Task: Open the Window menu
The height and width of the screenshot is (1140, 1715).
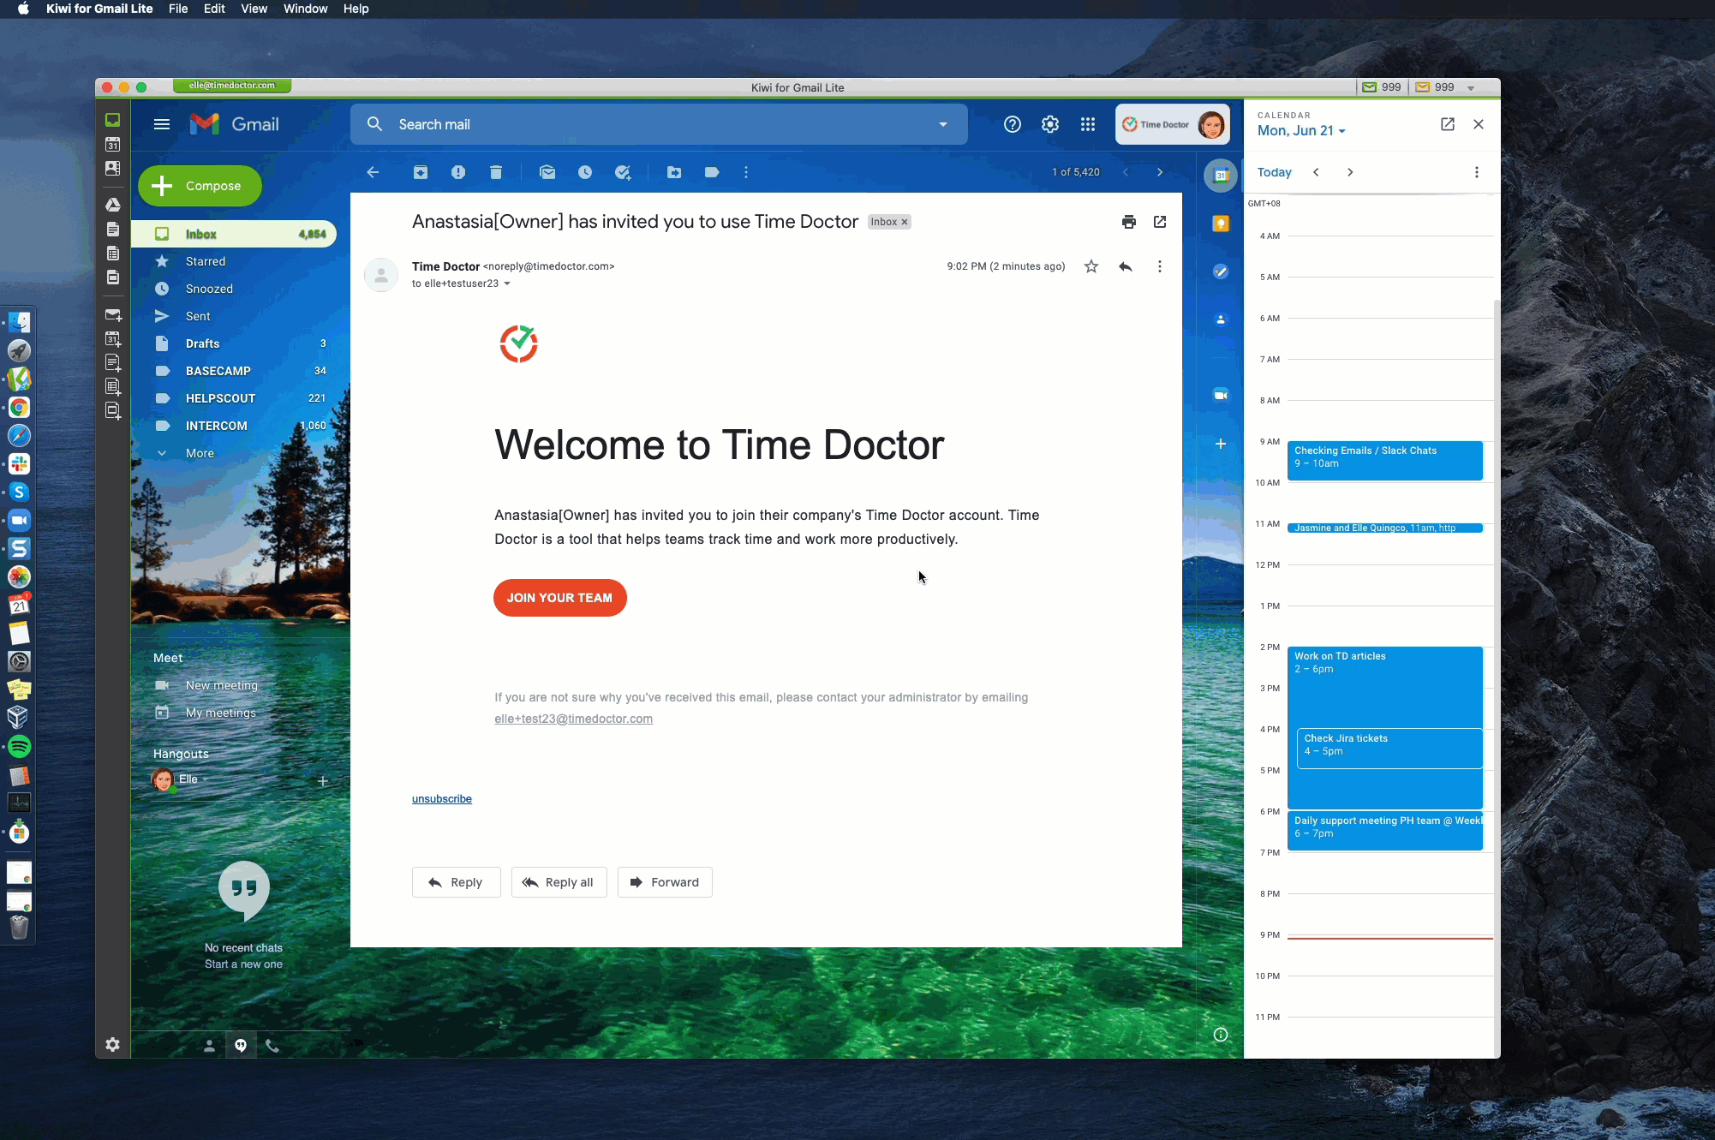Action: click(306, 9)
